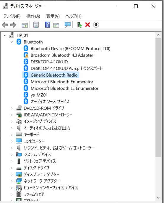Click the ヒューマン インターフェイス デバイス icon

(19, 188)
